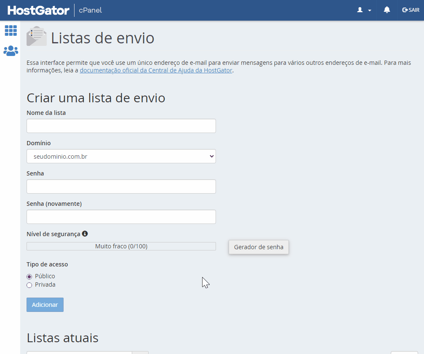Click the Adicionar button

tap(45, 305)
